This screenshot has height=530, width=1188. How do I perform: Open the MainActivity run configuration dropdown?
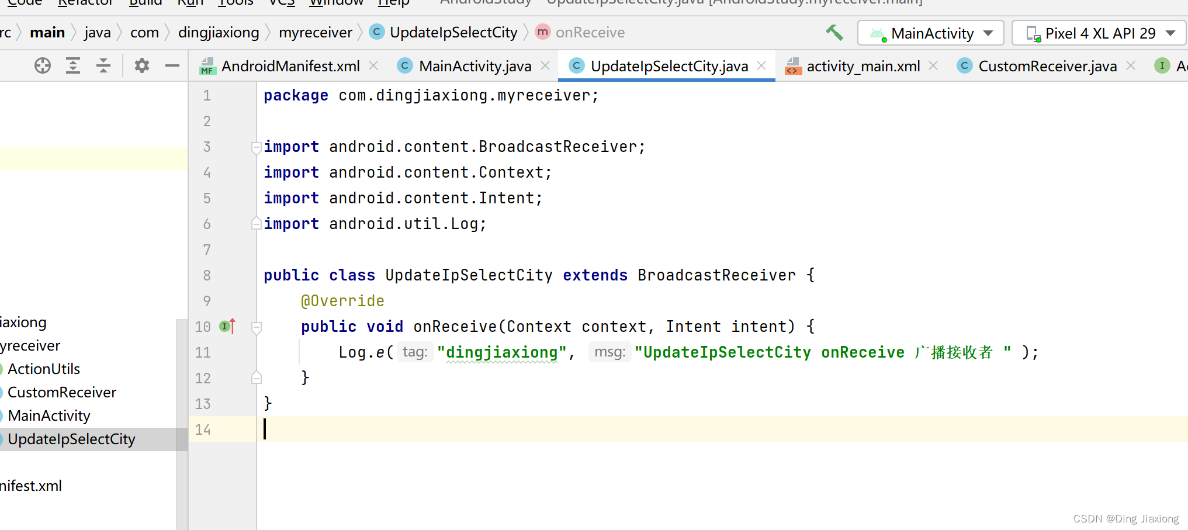point(930,33)
